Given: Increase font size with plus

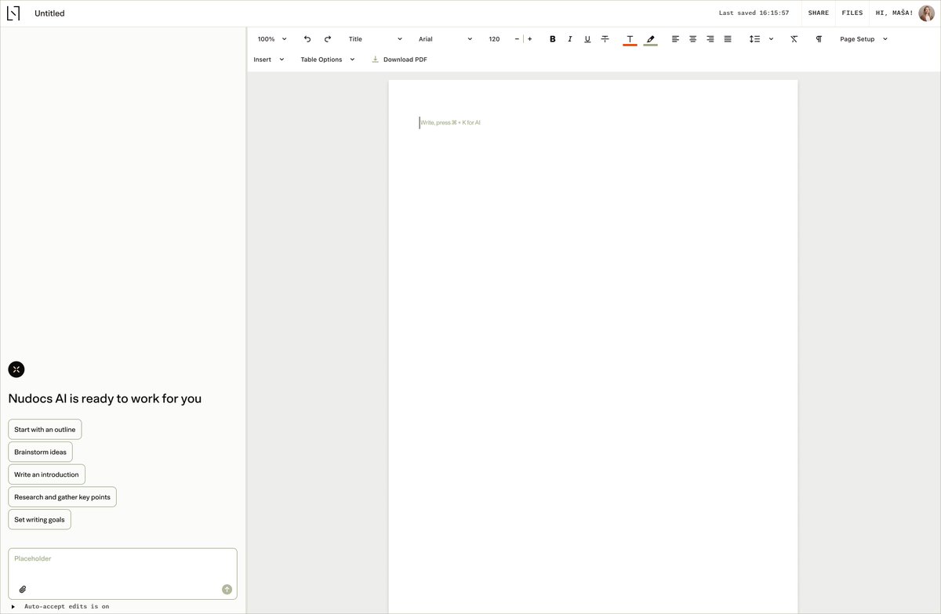Looking at the screenshot, I should coord(529,39).
